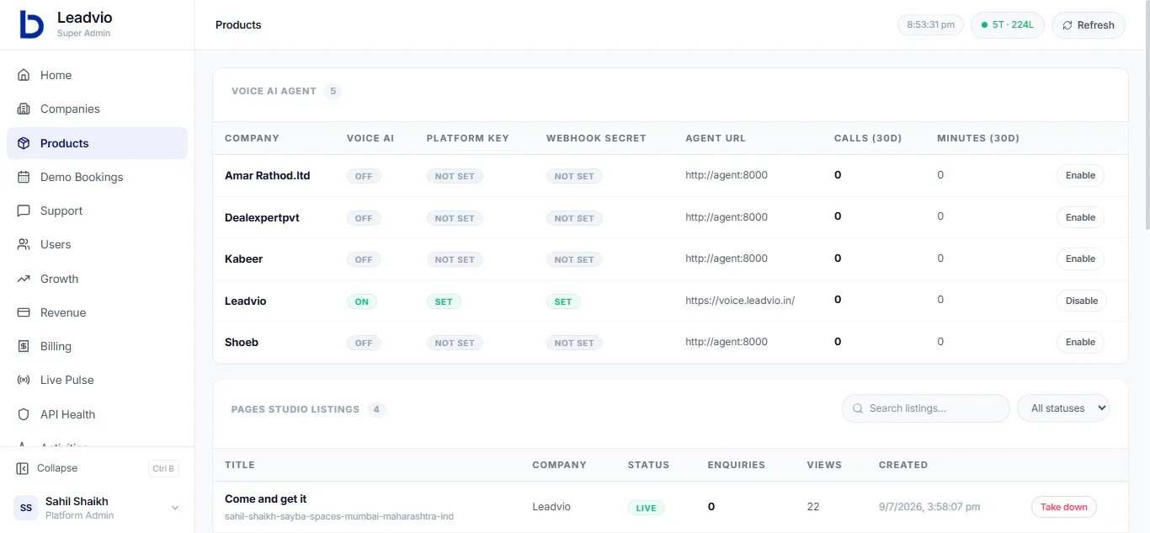Click the Leadvio logo icon
The width and height of the screenshot is (1150, 533).
point(32,24)
